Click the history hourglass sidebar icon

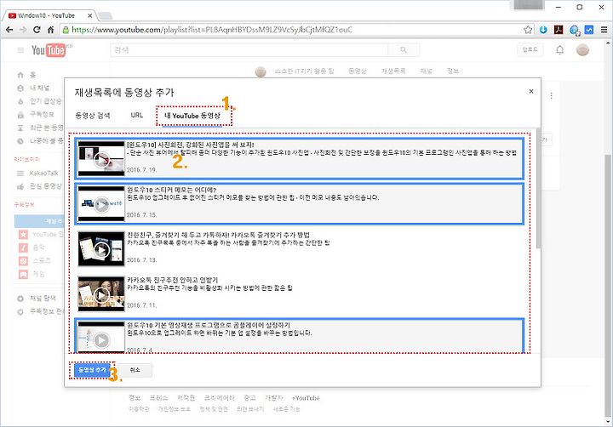coord(20,128)
